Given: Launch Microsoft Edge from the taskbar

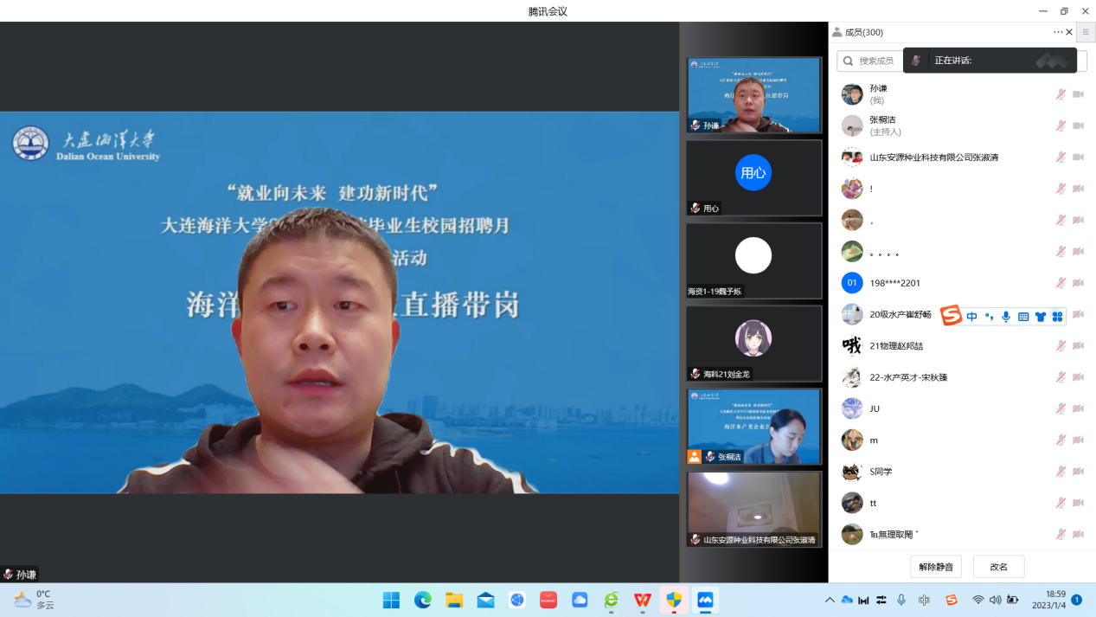Looking at the screenshot, I should [422, 600].
